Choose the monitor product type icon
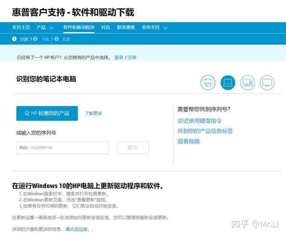 pyautogui.click(x=267, y=82)
